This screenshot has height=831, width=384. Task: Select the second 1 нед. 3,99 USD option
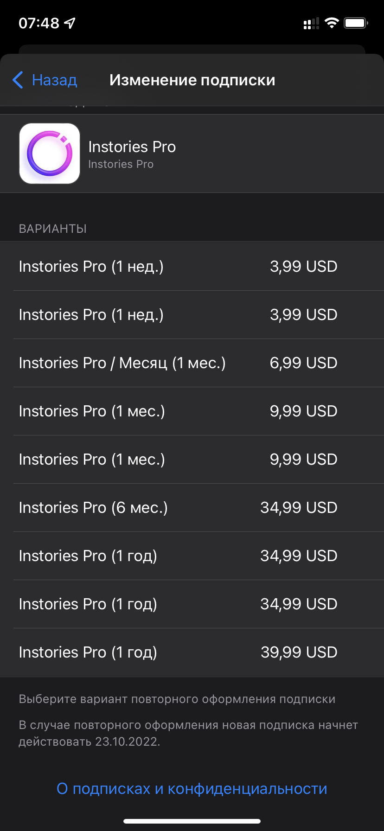pos(192,315)
